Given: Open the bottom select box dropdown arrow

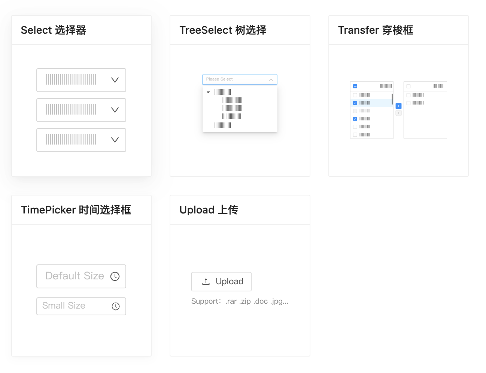Looking at the screenshot, I should click(x=115, y=140).
